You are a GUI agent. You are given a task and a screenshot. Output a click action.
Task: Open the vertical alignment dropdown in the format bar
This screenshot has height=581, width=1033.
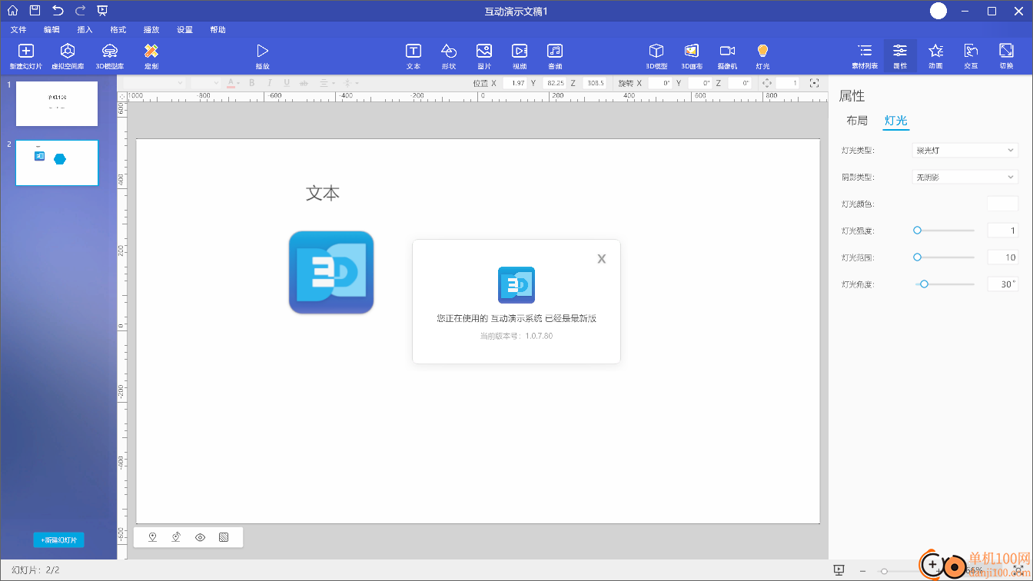[x=350, y=83]
